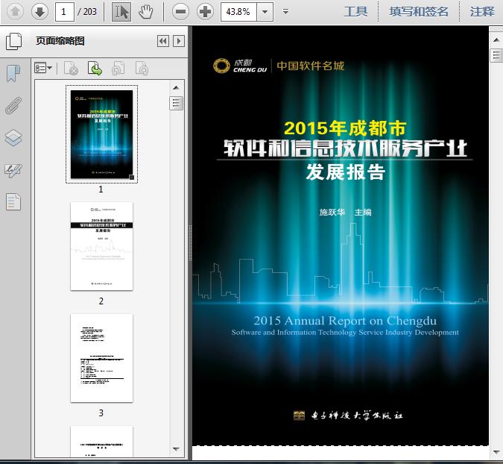
Task: Click document view scroll up arrow
Action: click(x=496, y=40)
